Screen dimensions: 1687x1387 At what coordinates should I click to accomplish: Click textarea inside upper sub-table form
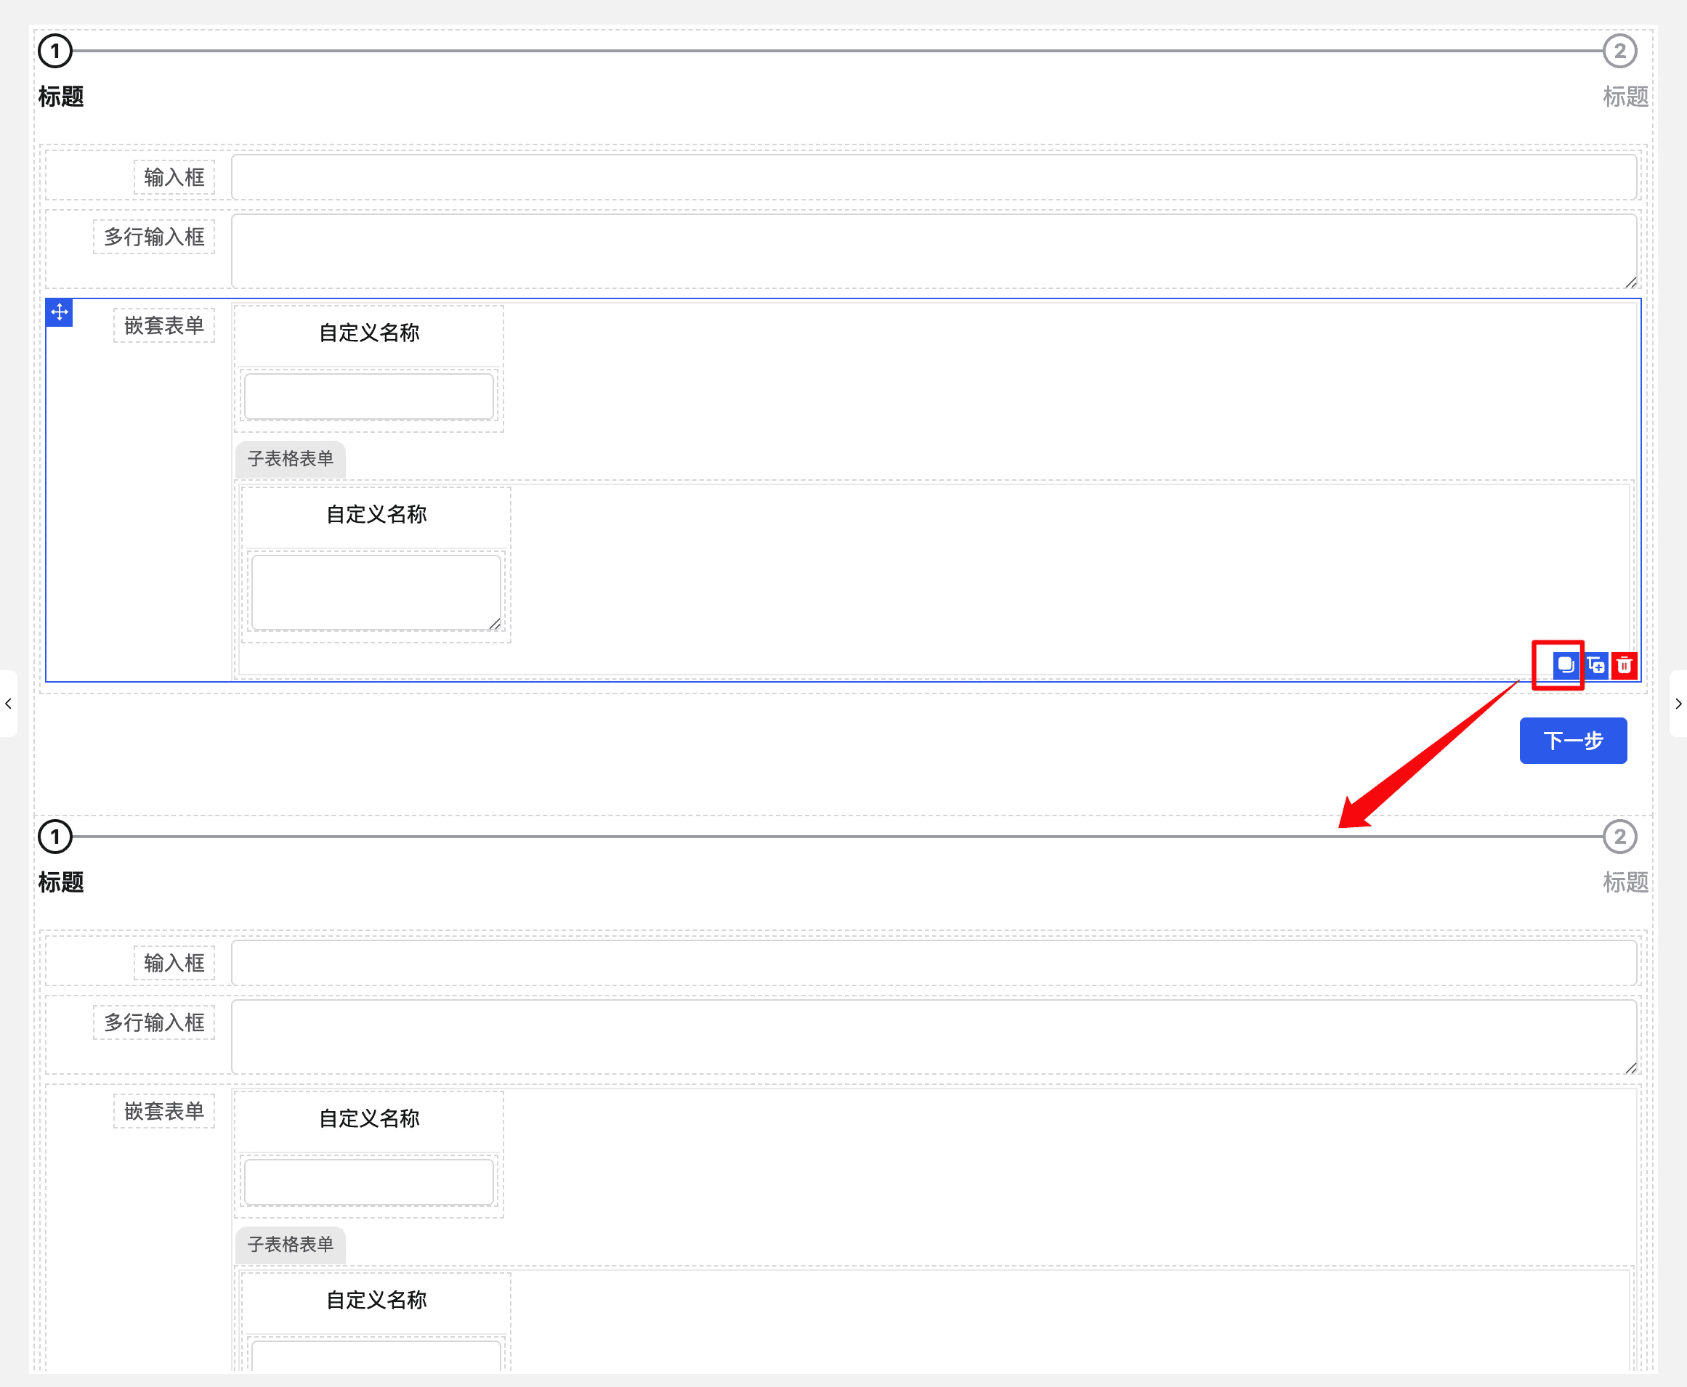[376, 592]
